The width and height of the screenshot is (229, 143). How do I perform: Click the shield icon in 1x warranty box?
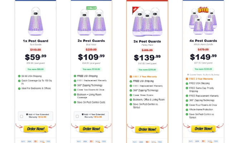(28, 114)
